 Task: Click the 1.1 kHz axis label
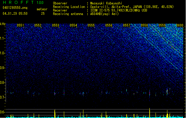click(x=3, y=38)
